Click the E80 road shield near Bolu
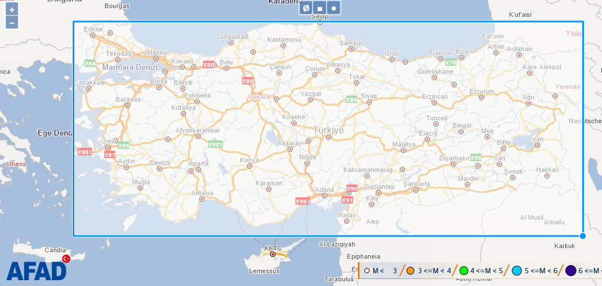The image size is (602, 286). [x=209, y=65]
